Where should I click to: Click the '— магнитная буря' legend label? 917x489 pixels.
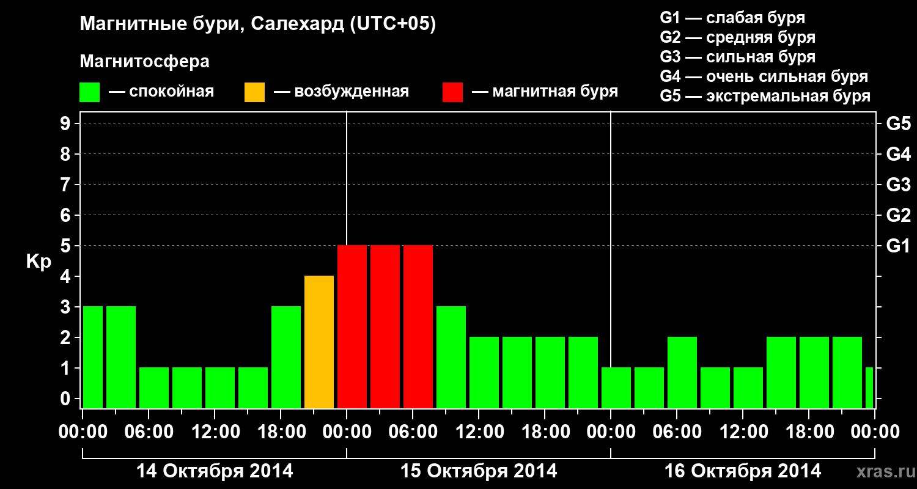pyautogui.click(x=545, y=92)
